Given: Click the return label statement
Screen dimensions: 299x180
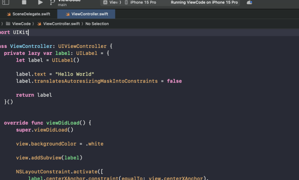Looking at the screenshot, I should 34,95.
